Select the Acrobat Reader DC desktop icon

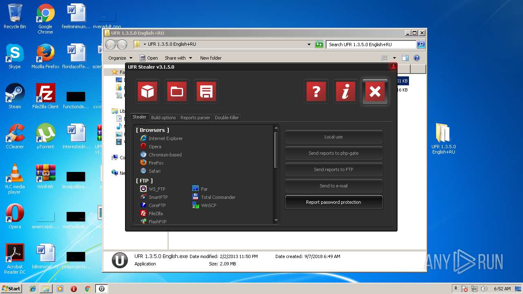click(x=15, y=259)
